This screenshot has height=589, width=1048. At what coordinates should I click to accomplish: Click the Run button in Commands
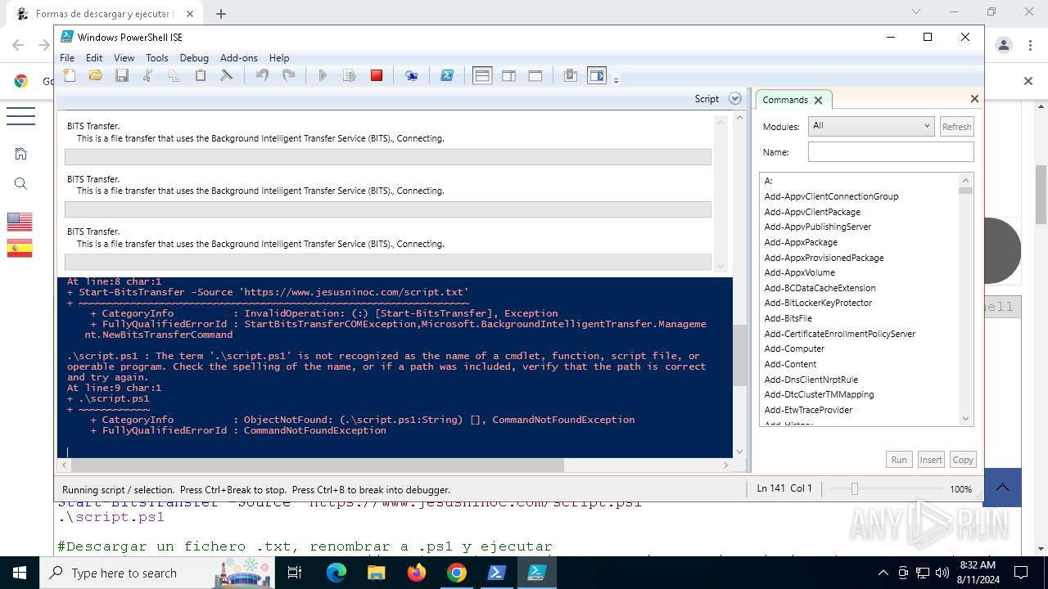(899, 460)
